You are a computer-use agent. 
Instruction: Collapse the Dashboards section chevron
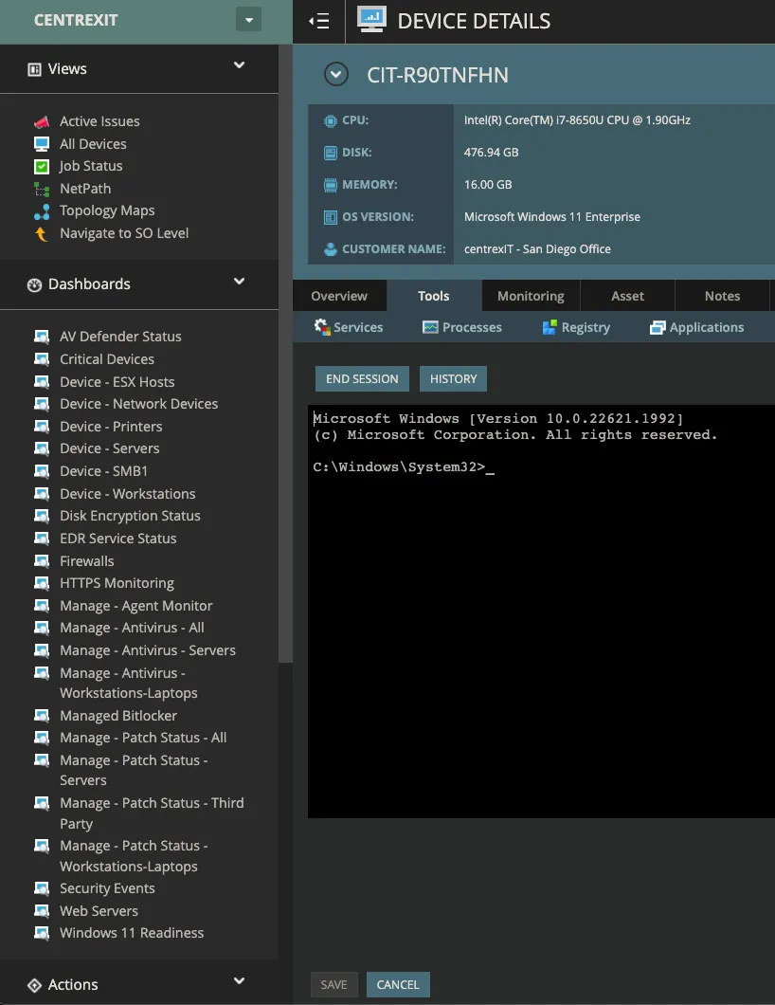click(x=239, y=282)
